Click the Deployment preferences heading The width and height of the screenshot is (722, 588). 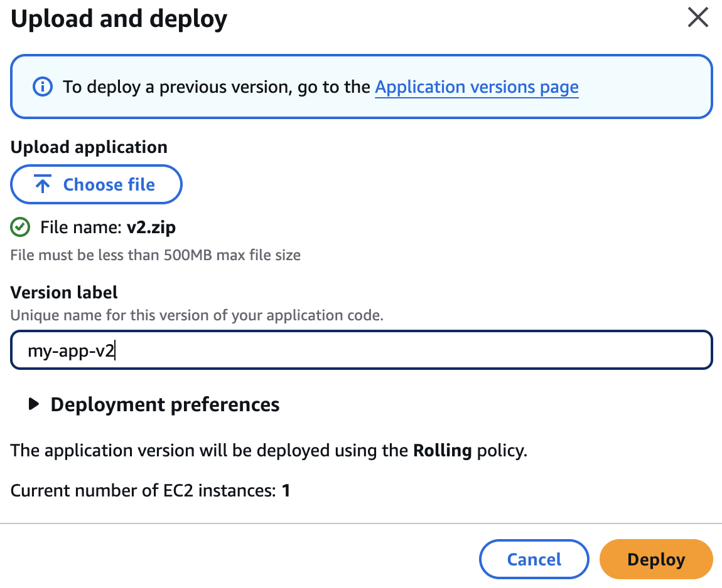[x=164, y=405]
